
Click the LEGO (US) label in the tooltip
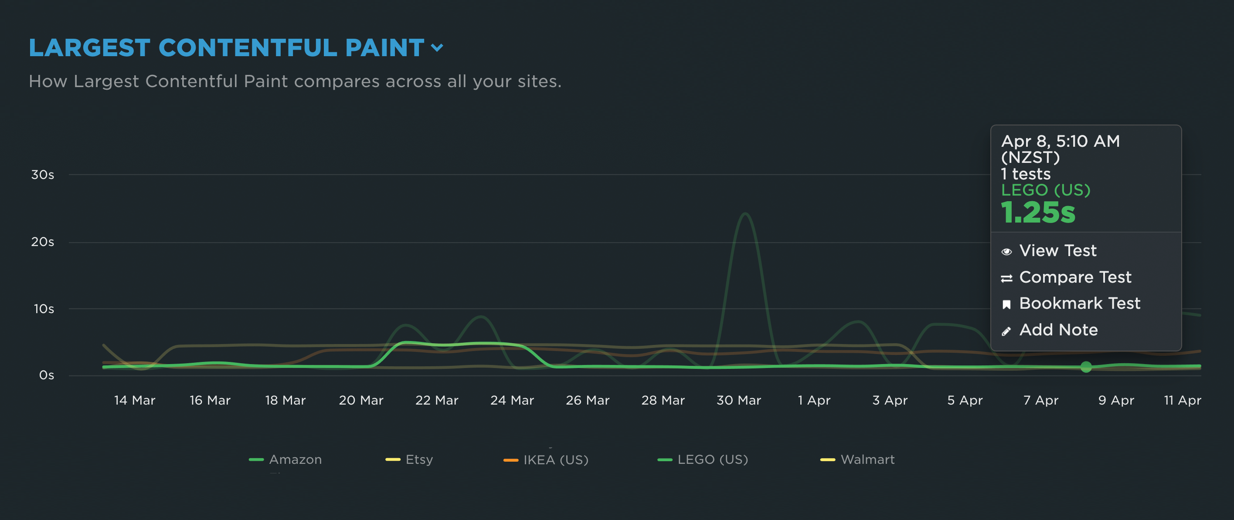1045,190
